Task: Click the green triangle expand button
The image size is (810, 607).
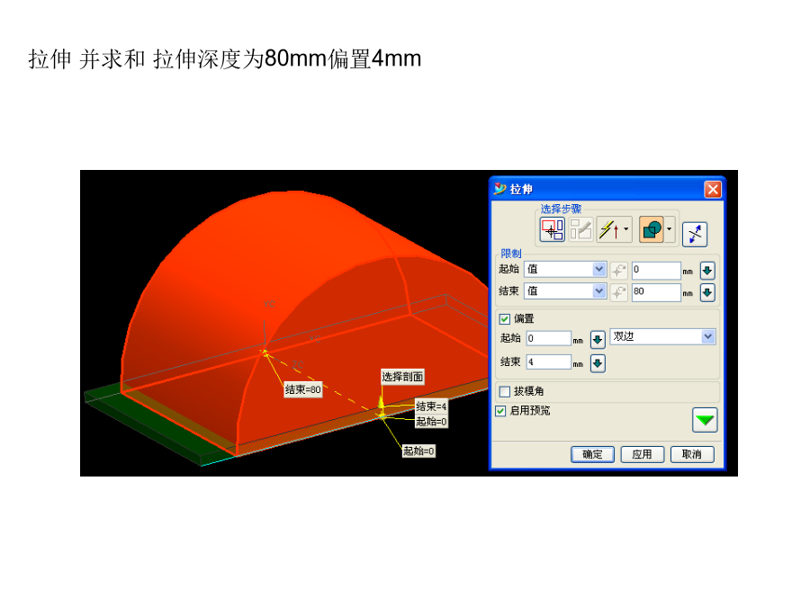Action: click(x=705, y=420)
